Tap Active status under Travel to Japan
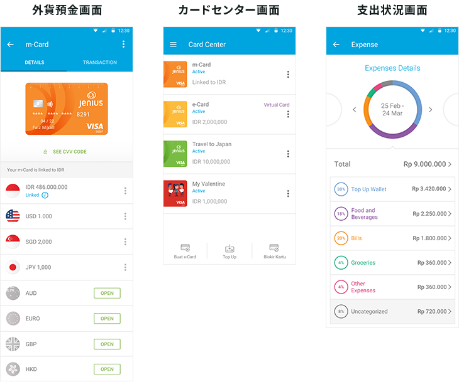The height and width of the screenshot is (382, 459). [199, 151]
